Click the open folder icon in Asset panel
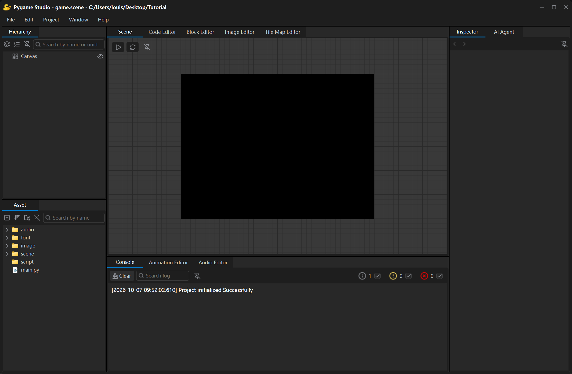 [27, 218]
